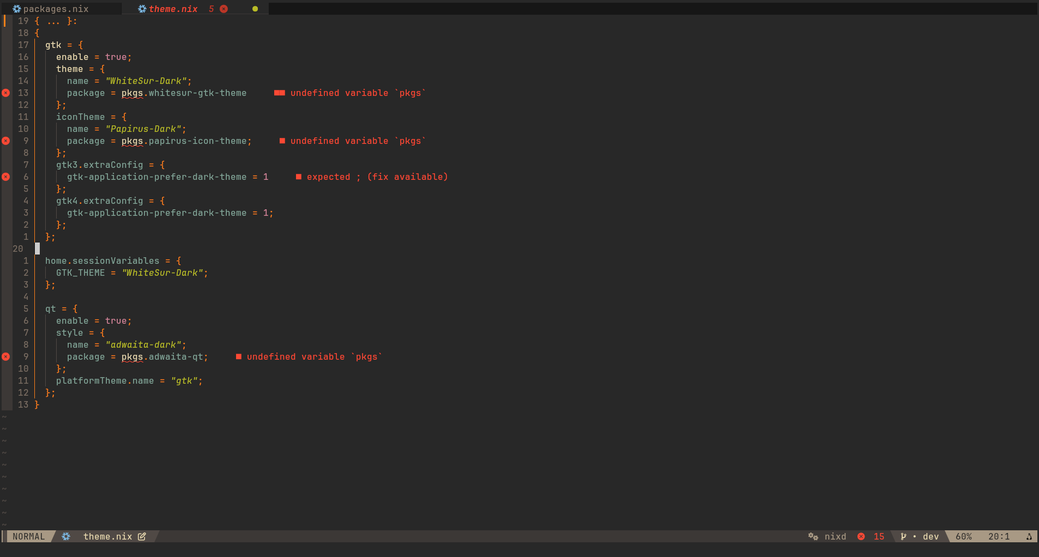Viewport: 1039px width, 557px height.
Task: Click the 20:1 cursor position indicator
Action: (999, 536)
